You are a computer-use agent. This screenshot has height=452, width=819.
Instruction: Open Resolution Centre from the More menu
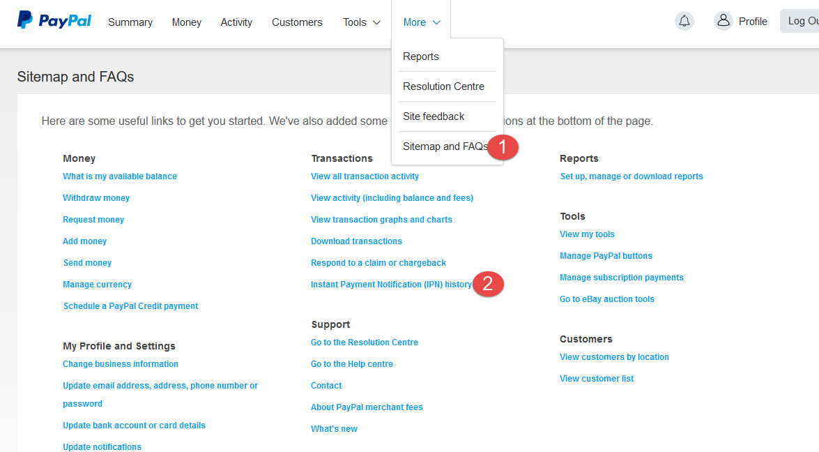pos(443,86)
